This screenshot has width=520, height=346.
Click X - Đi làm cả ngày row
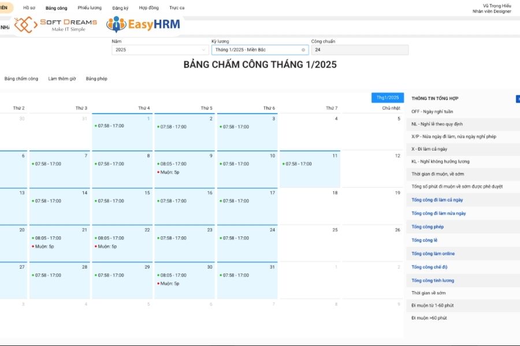coord(463,149)
